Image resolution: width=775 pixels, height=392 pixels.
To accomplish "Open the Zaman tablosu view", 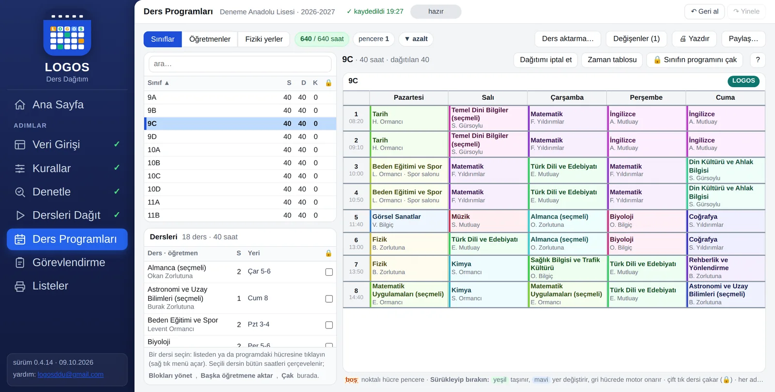I will tap(612, 60).
